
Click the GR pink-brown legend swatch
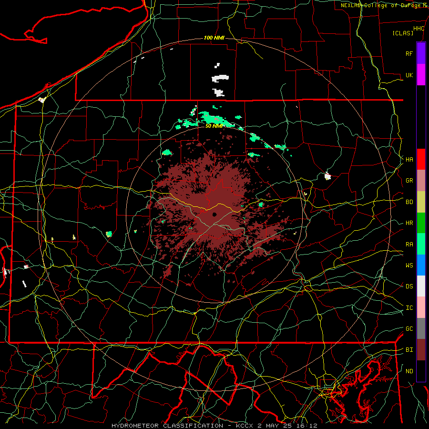421,181
